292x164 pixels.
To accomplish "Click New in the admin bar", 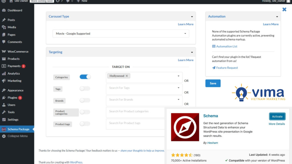I will click(82, 1).
